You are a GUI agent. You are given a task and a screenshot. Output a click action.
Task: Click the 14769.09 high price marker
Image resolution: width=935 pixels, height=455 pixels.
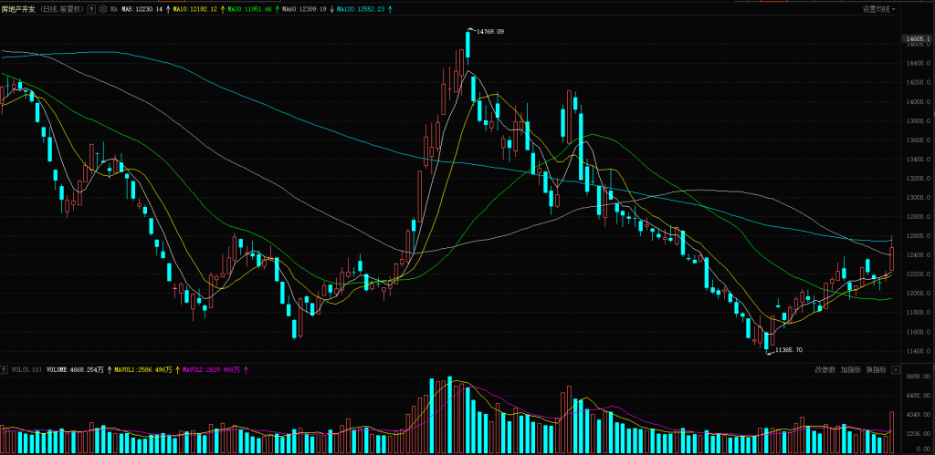click(490, 32)
